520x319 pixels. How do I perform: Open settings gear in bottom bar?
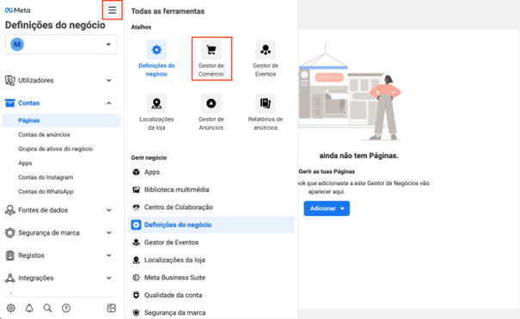coord(10,308)
